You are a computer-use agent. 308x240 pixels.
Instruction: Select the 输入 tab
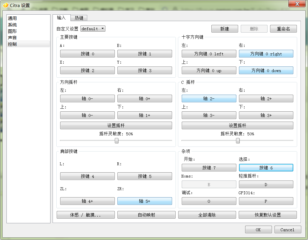[61, 18]
